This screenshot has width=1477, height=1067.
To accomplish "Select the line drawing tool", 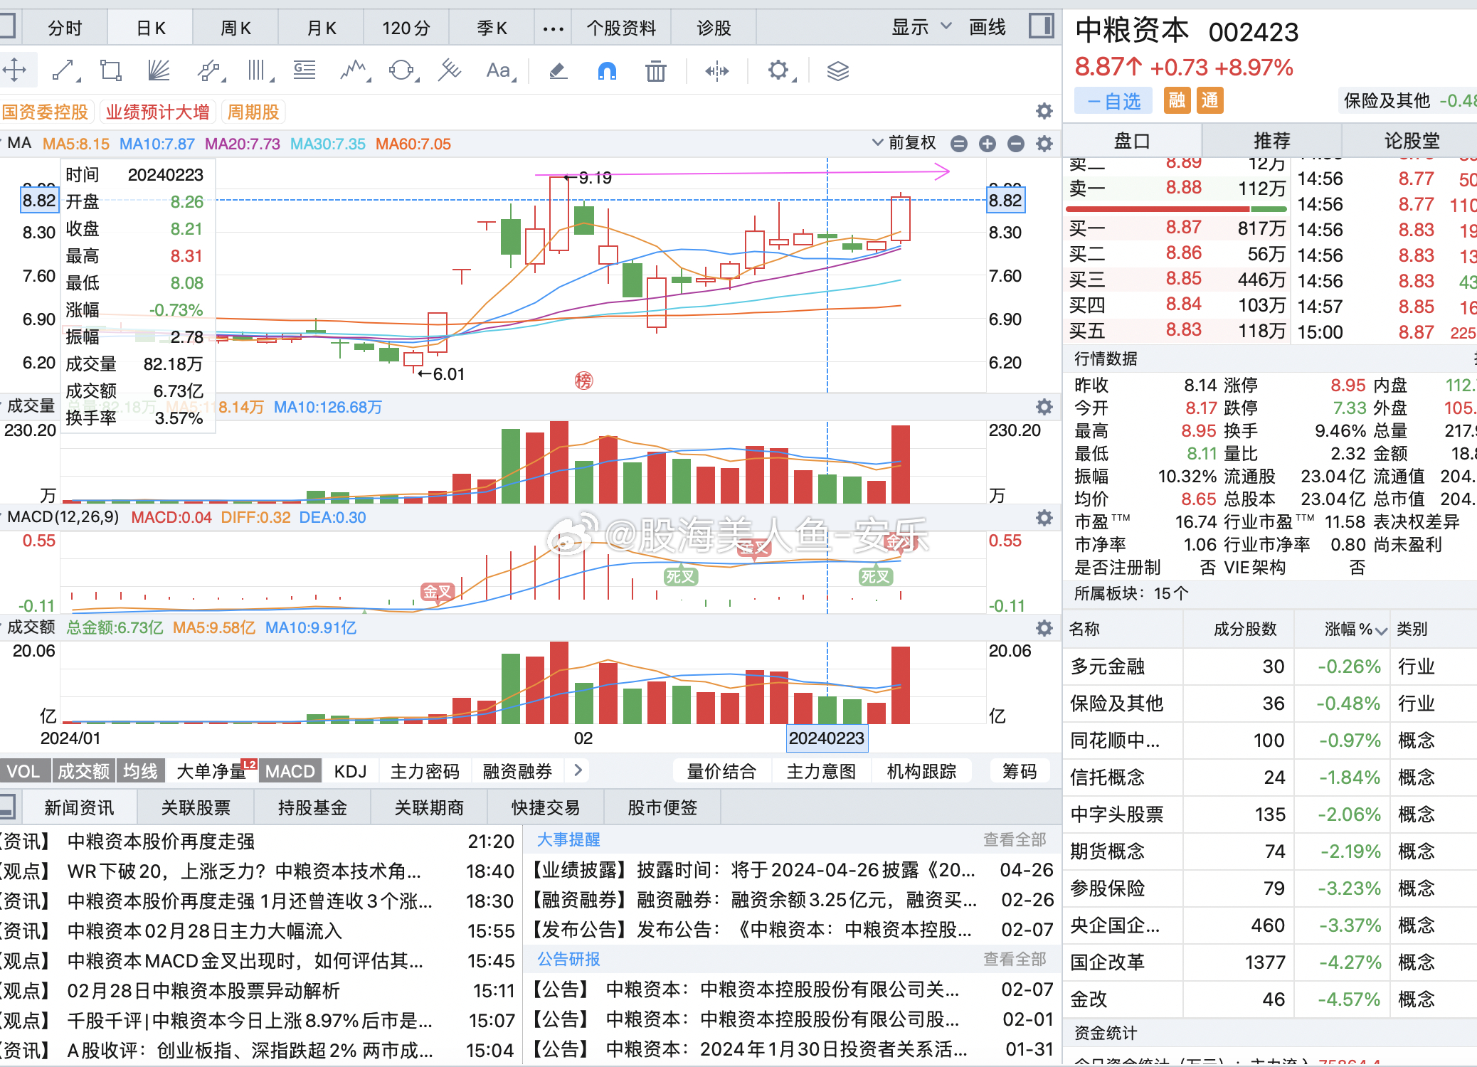I will [64, 70].
